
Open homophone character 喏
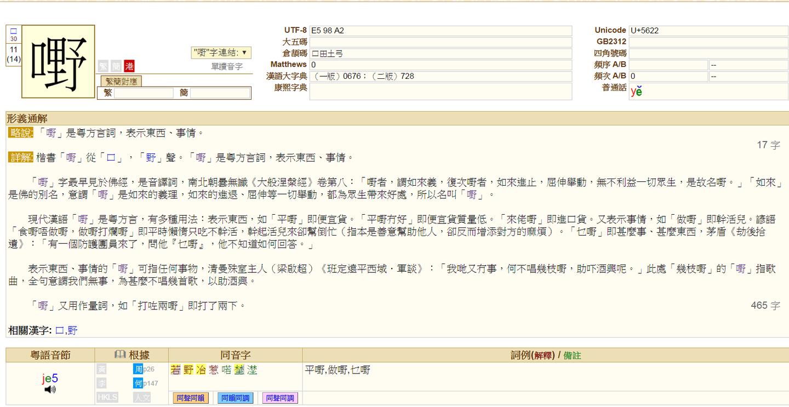[226, 370]
